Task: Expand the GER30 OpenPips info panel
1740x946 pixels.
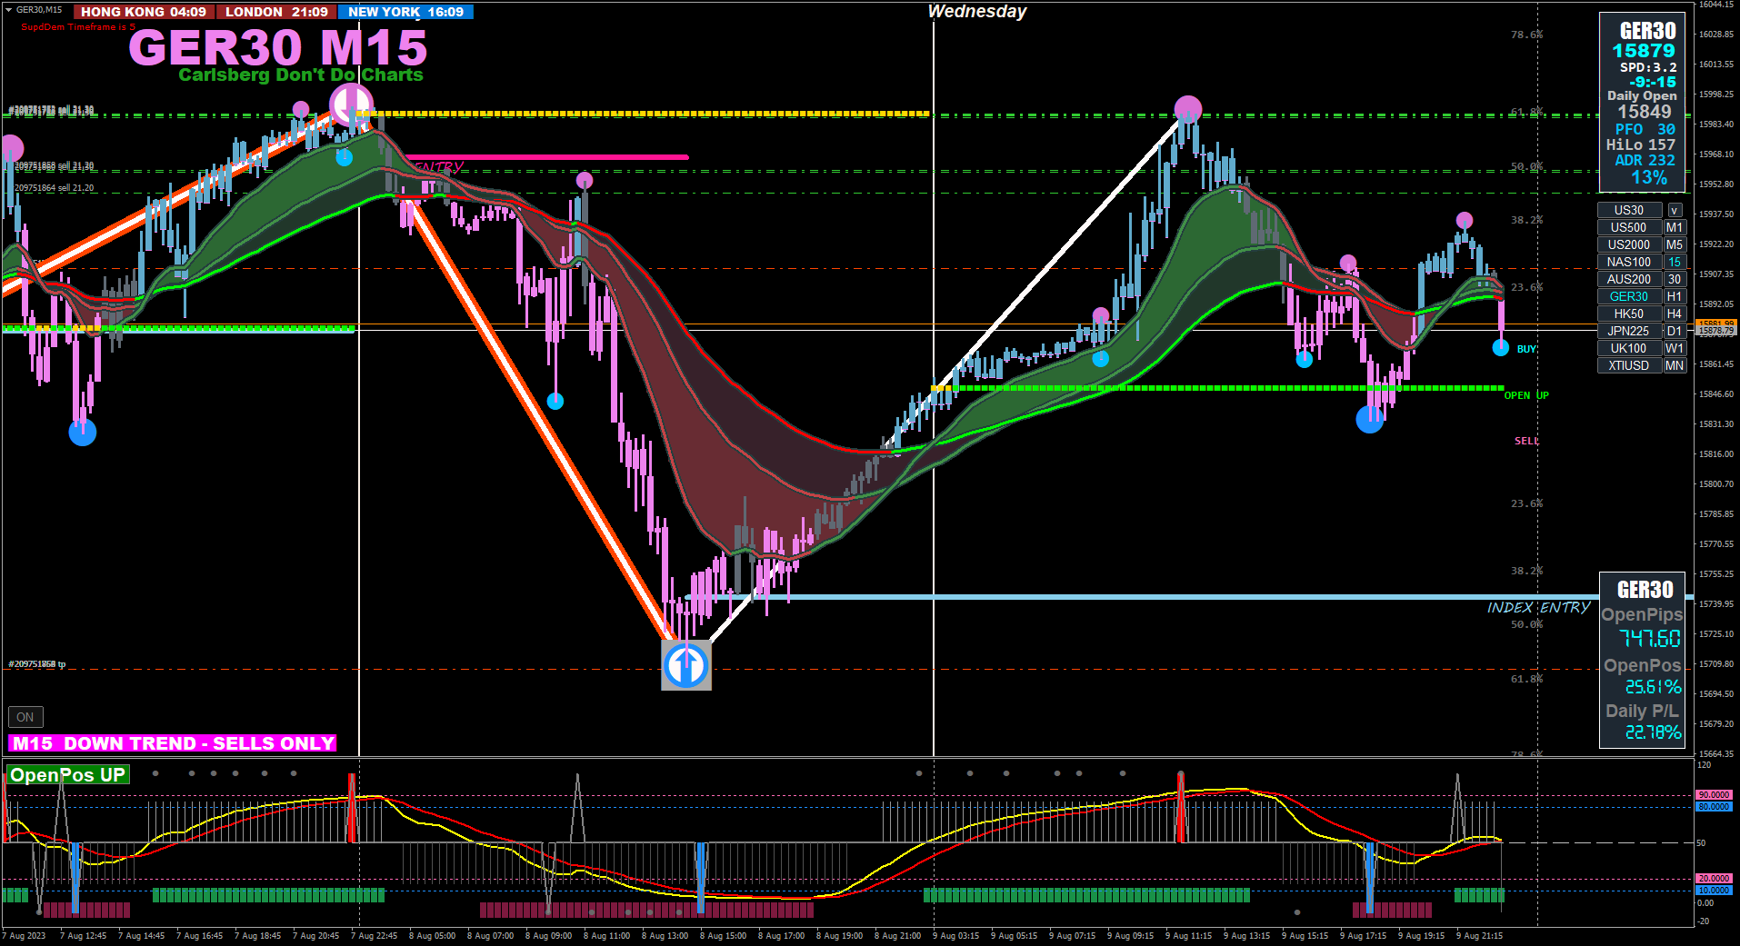Action: pyautogui.click(x=1643, y=659)
